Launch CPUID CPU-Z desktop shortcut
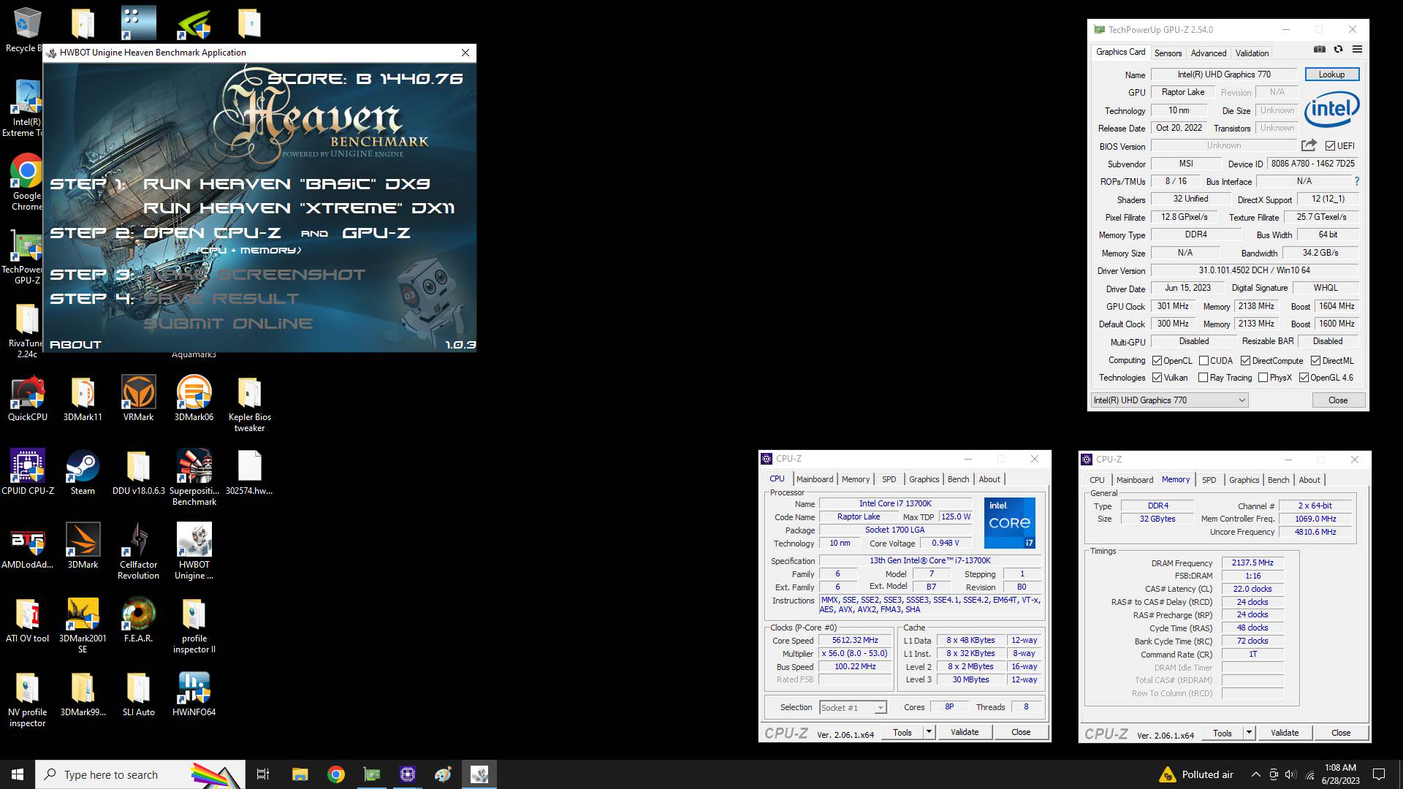This screenshot has height=789, width=1403. (28, 472)
